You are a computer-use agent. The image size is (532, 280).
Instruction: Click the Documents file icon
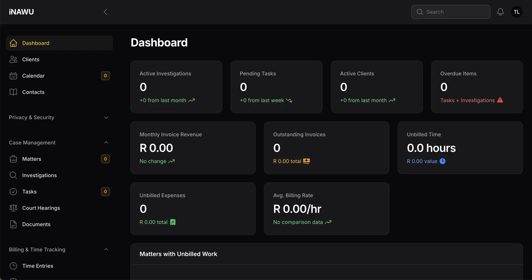[13, 224]
